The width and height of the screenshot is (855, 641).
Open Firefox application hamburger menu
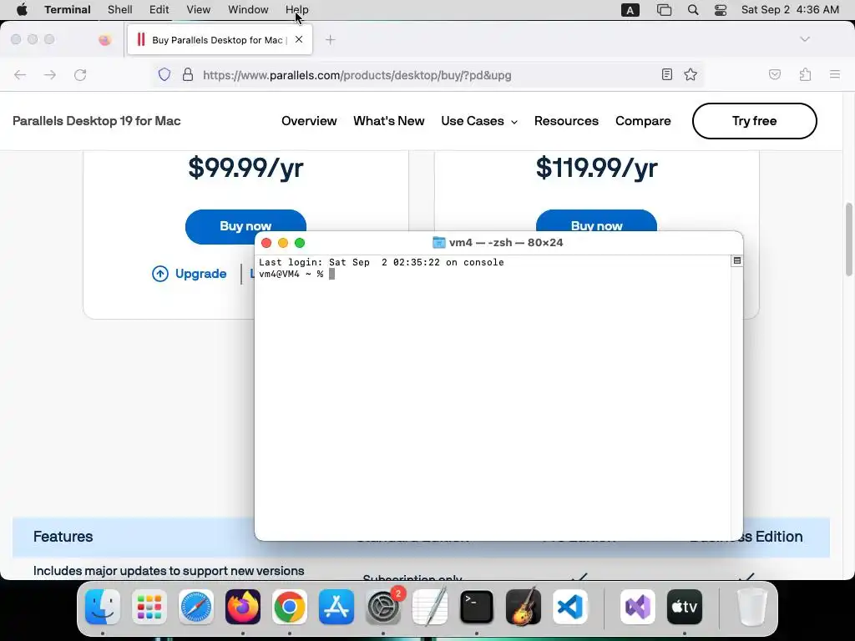pyautogui.click(x=835, y=74)
